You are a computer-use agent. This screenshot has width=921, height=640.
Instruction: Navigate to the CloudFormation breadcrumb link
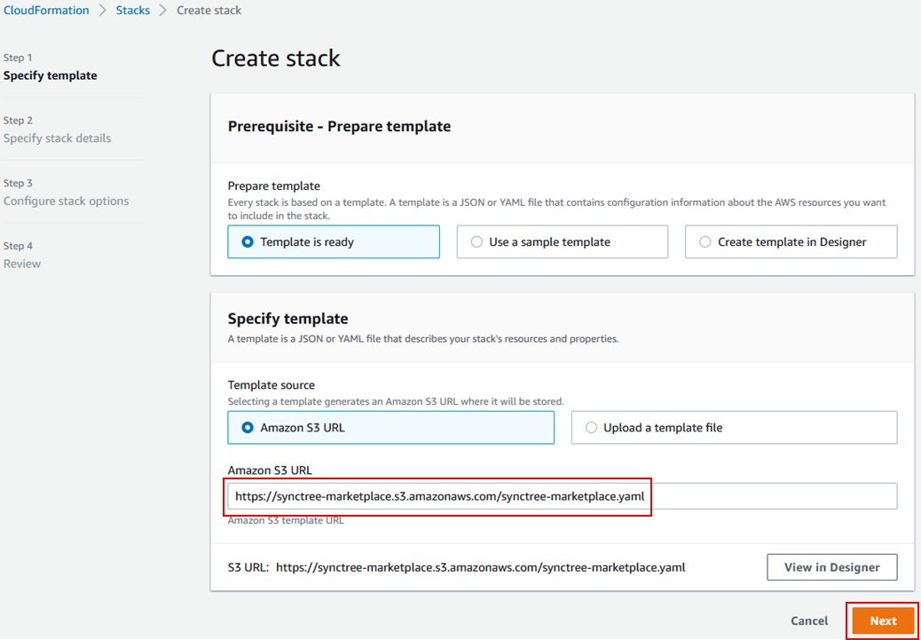pyautogui.click(x=46, y=10)
